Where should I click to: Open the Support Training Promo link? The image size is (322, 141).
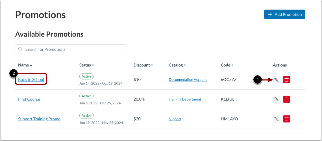point(39,119)
